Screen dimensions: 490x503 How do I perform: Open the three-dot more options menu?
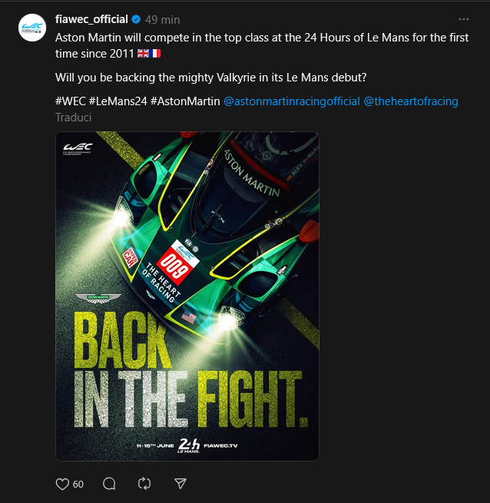coord(463,19)
